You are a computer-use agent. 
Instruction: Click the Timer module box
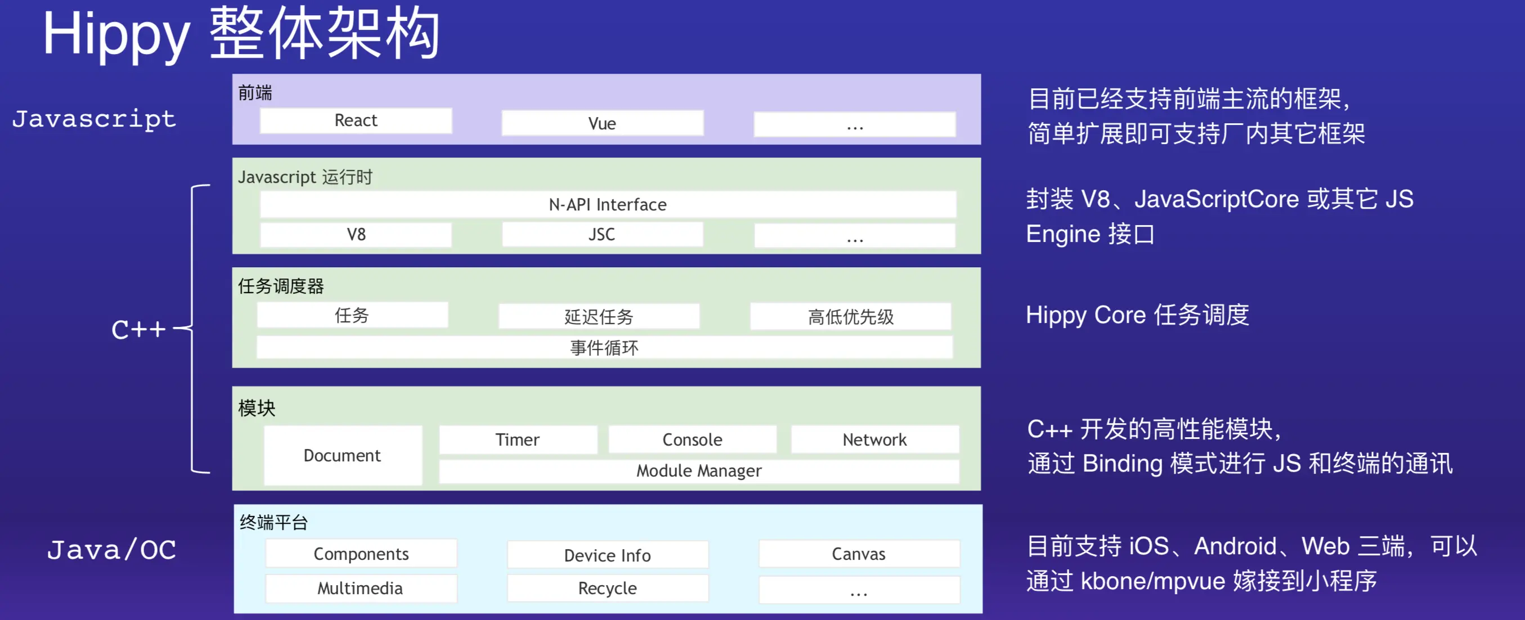(x=517, y=440)
